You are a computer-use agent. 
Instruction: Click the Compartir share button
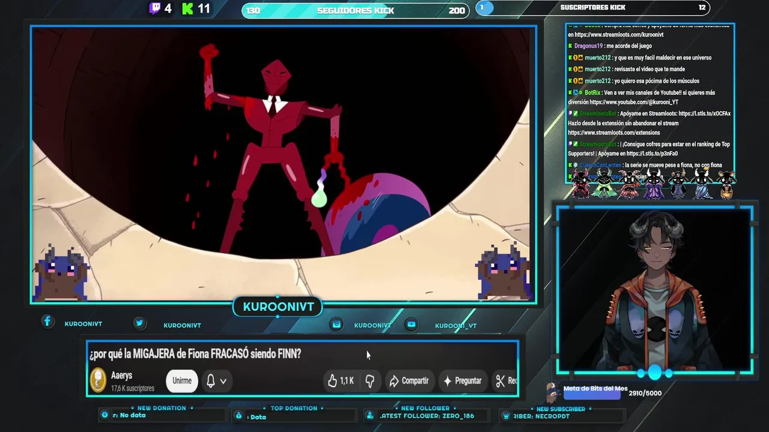[x=409, y=380]
